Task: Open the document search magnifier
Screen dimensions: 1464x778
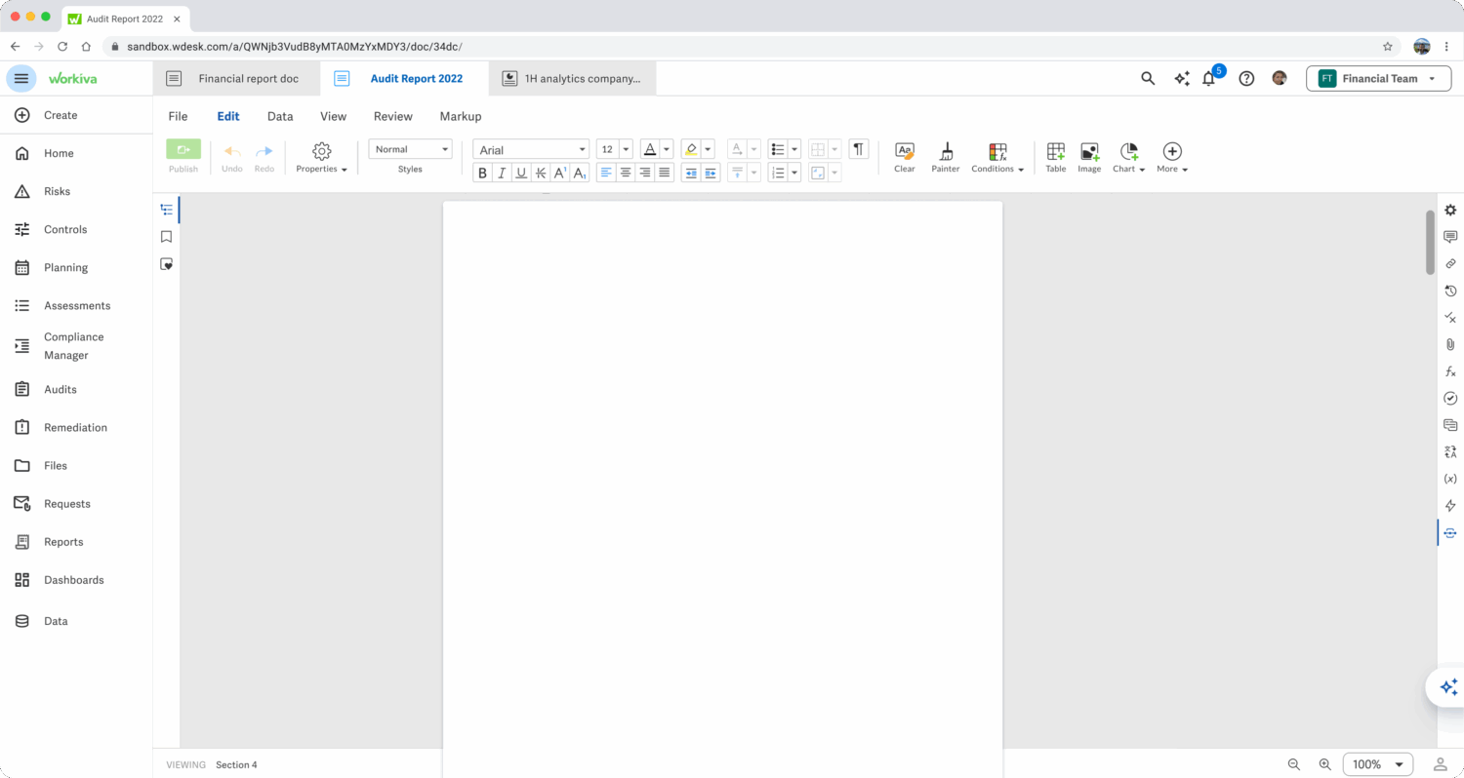Action: click(1148, 79)
